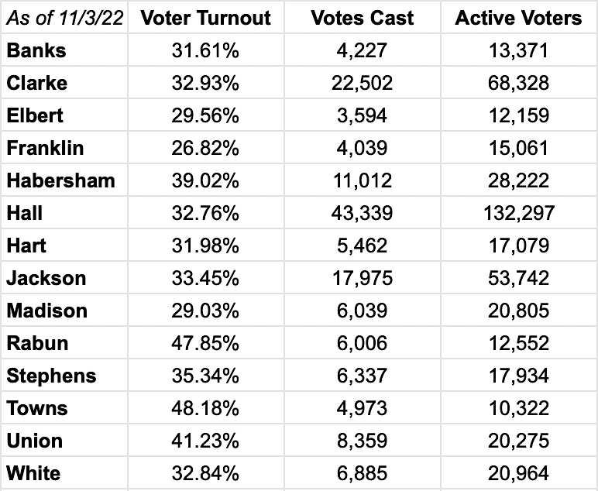The image size is (598, 491).
Task: Select Stephens' votes cast cell 6,337
Action: 363,376
